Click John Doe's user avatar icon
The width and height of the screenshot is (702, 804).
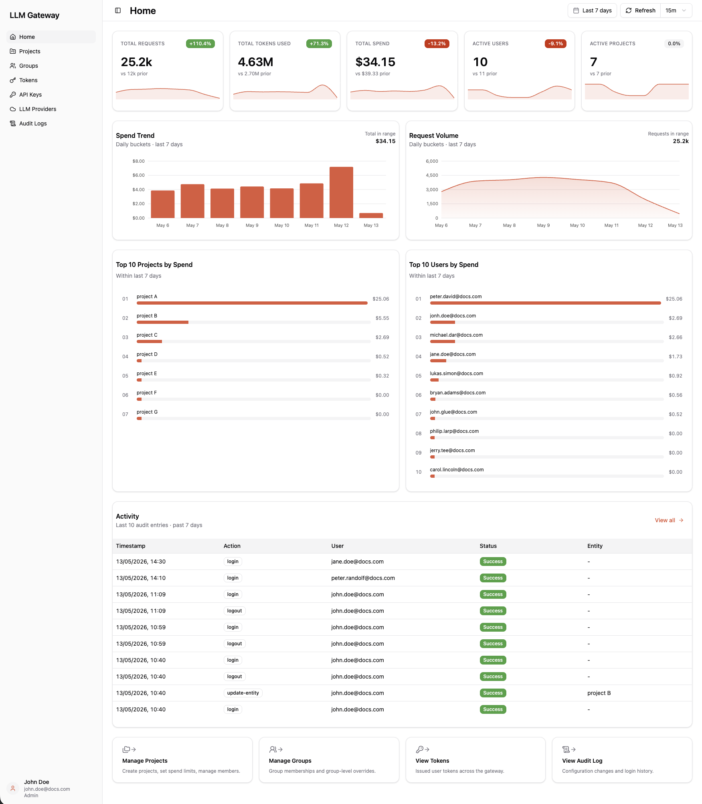point(13,788)
